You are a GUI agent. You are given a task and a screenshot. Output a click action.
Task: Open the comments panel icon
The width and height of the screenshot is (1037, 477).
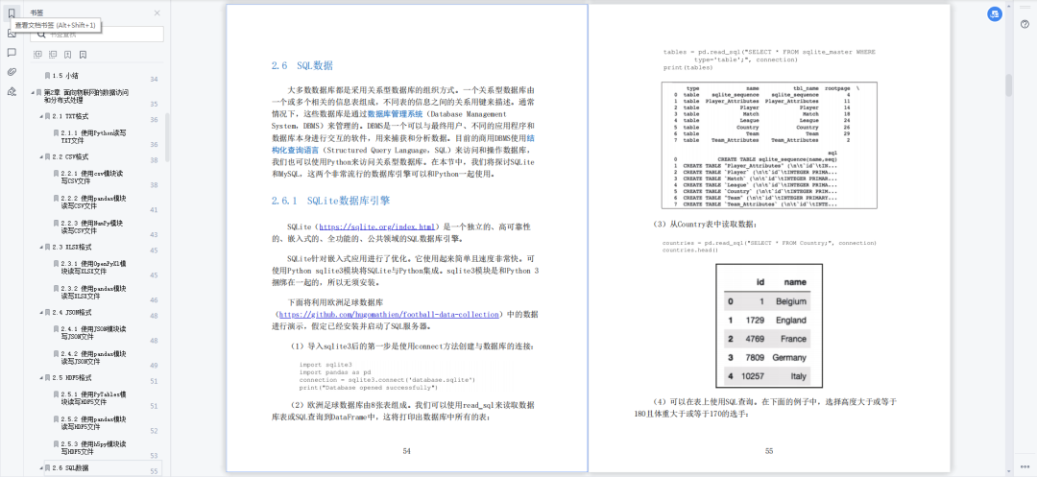pyautogui.click(x=12, y=52)
